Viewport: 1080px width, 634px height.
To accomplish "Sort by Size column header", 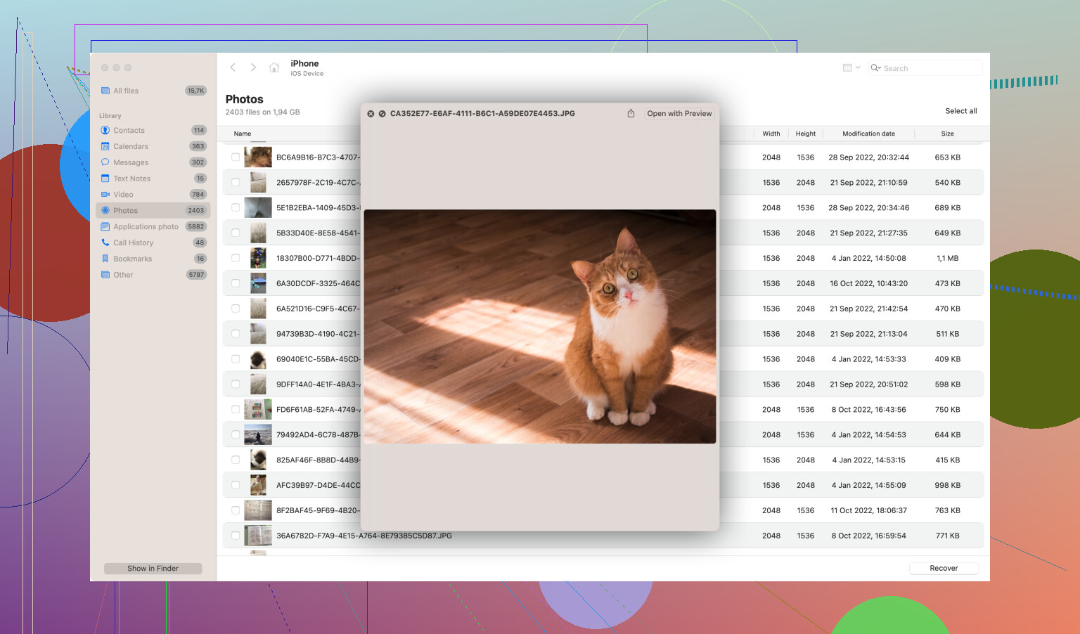I will (948, 134).
